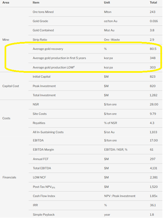Click the Total column header

coord(153,3)
